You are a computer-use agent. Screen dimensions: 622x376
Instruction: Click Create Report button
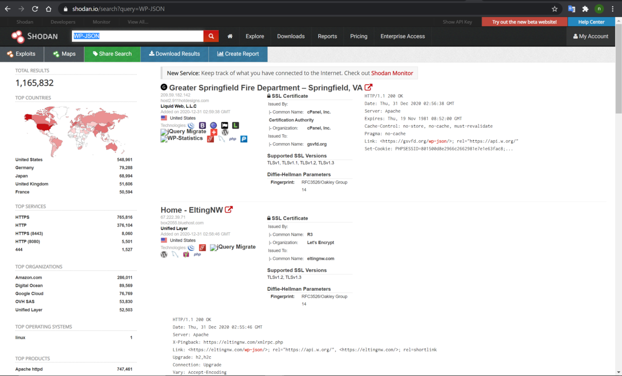pyautogui.click(x=238, y=54)
